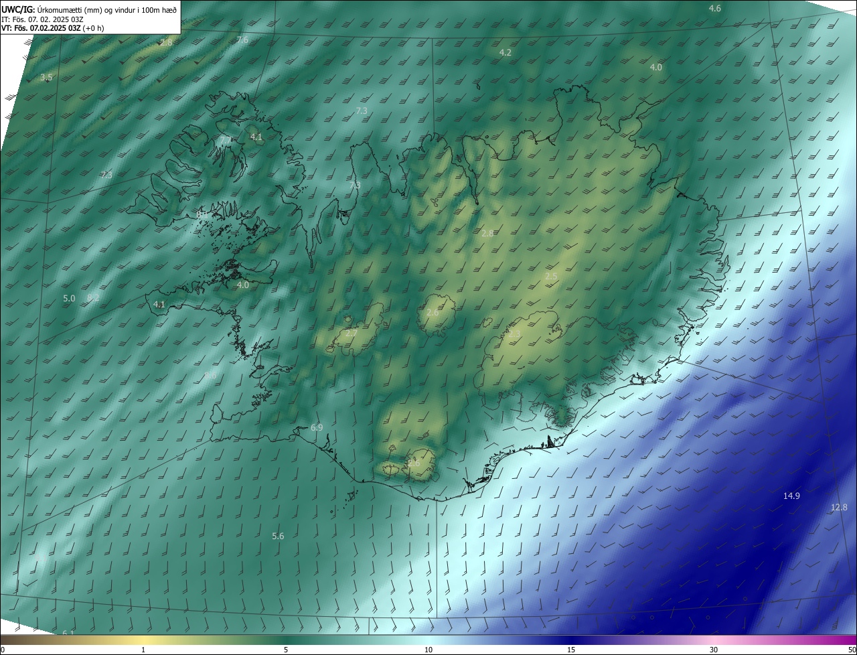Click the 4.2 value label
The image size is (857, 655).
pos(505,52)
